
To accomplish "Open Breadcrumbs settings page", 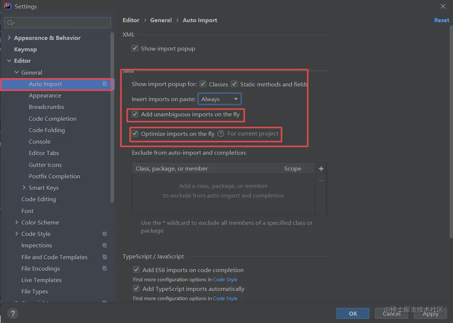I will pos(47,107).
